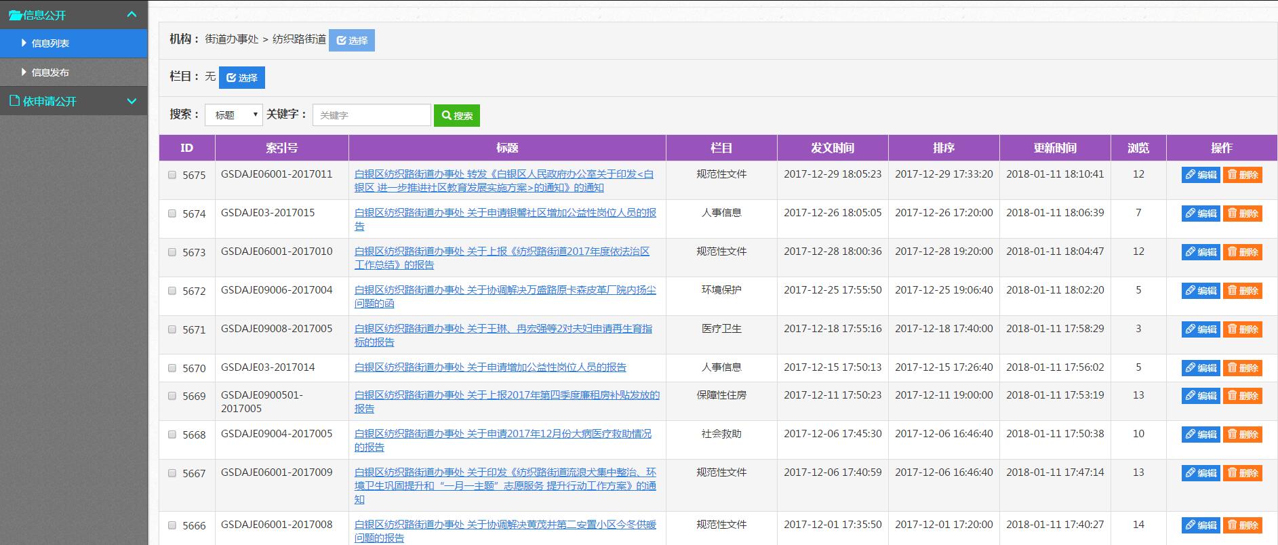Delete row 5674 with 删除 icon button
Screen dimensions: 1278x545
(x=1243, y=214)
